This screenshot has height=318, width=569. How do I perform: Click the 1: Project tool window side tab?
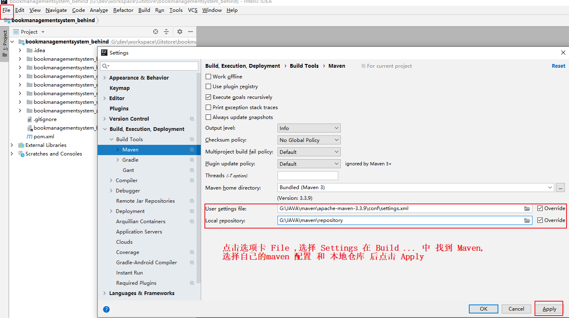click(5, 43)
